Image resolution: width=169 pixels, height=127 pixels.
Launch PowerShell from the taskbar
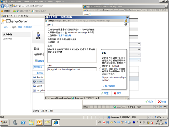(x=23, y=122)
